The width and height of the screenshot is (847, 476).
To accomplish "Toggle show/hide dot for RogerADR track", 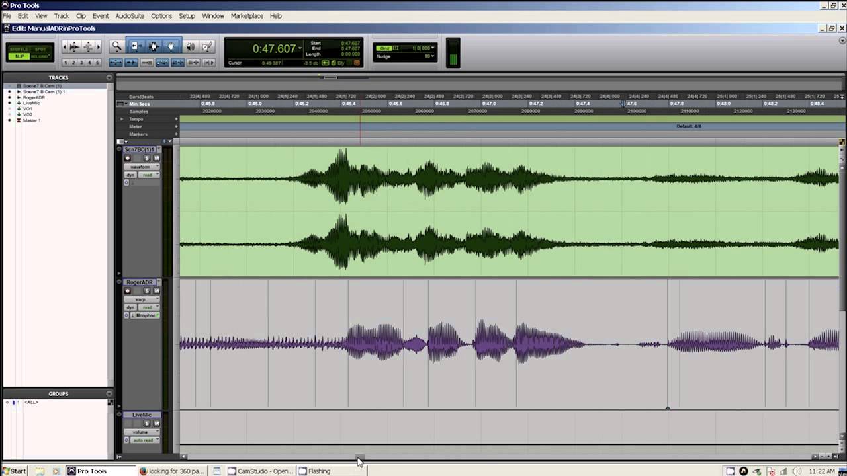I will point(9,97).
